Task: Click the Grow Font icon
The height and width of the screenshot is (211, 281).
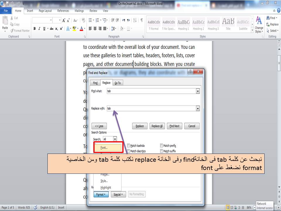Action: [64, 20]
